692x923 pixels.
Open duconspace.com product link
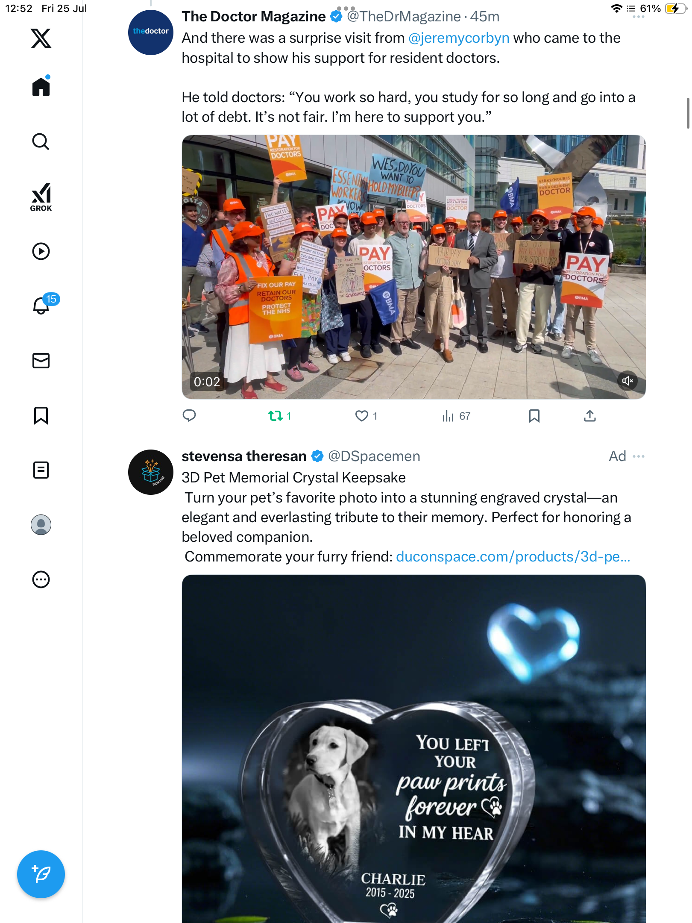[513, 557]
